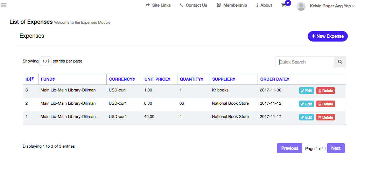Click into the Quick Search field

(x=304, y=62)
